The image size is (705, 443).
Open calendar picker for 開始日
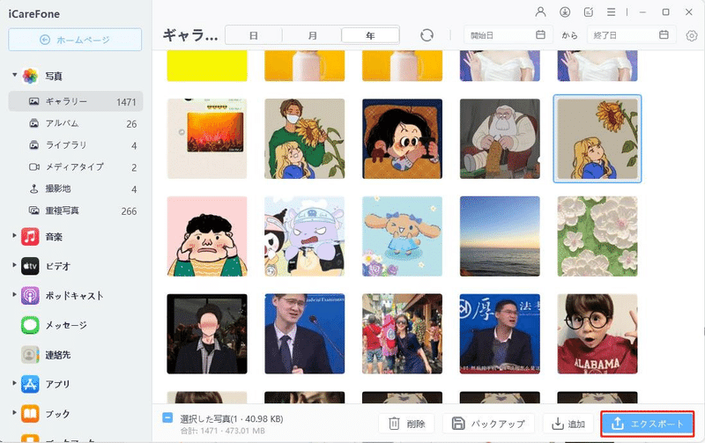pos(540,34)
